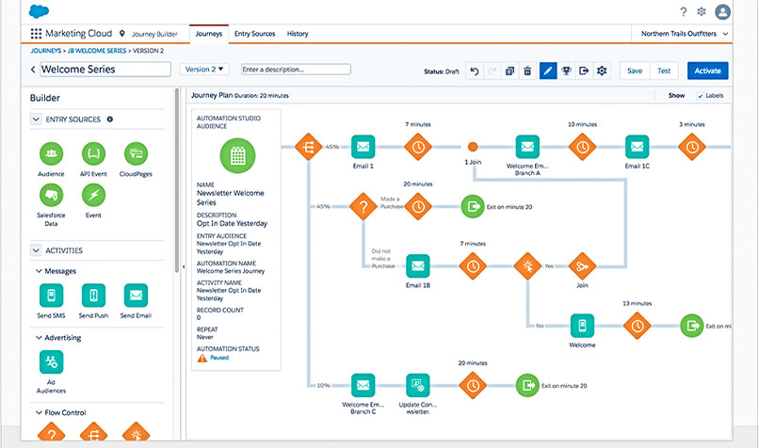The image size is (759, 448).
Task: Click the 7 minutes wait node after Email 1
Action: click(x=418, y=147)
